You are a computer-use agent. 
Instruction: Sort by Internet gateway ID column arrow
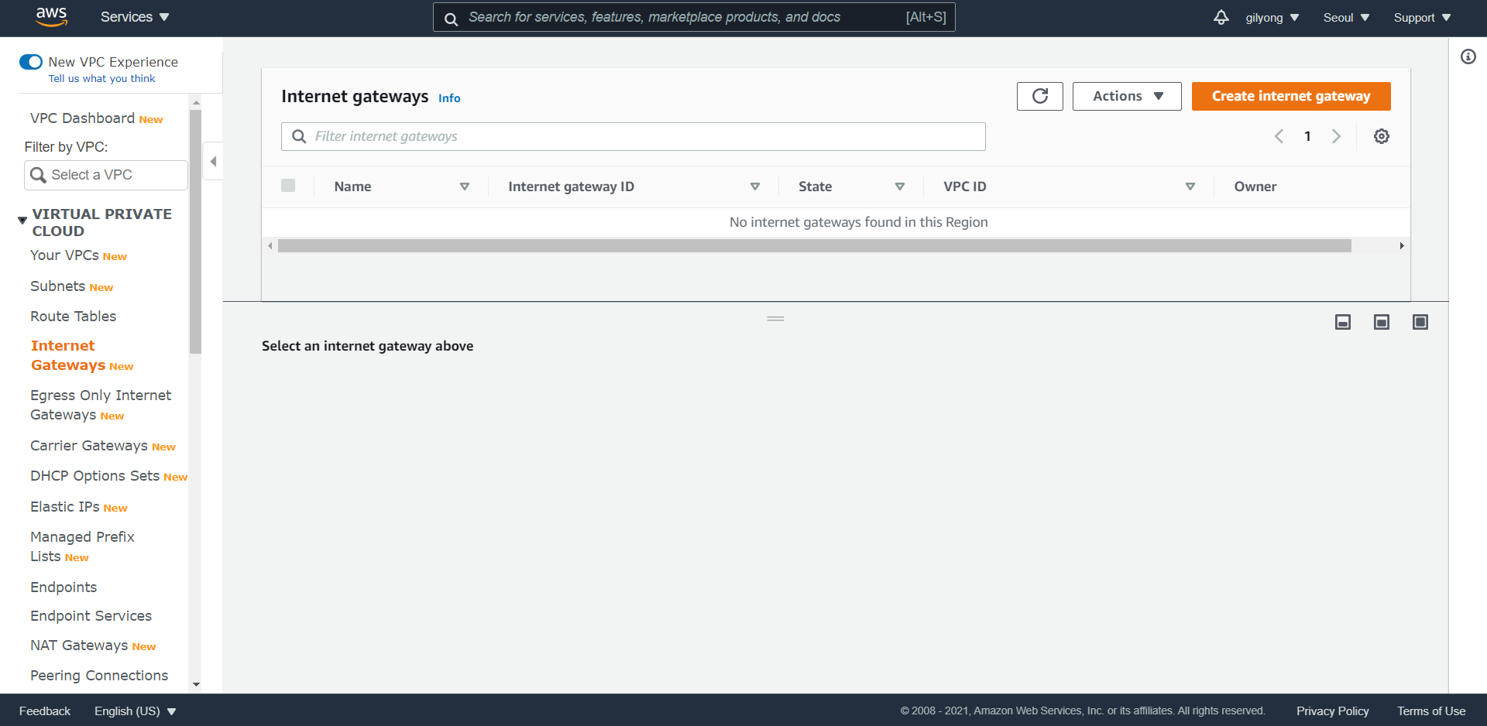click(755, 187)
